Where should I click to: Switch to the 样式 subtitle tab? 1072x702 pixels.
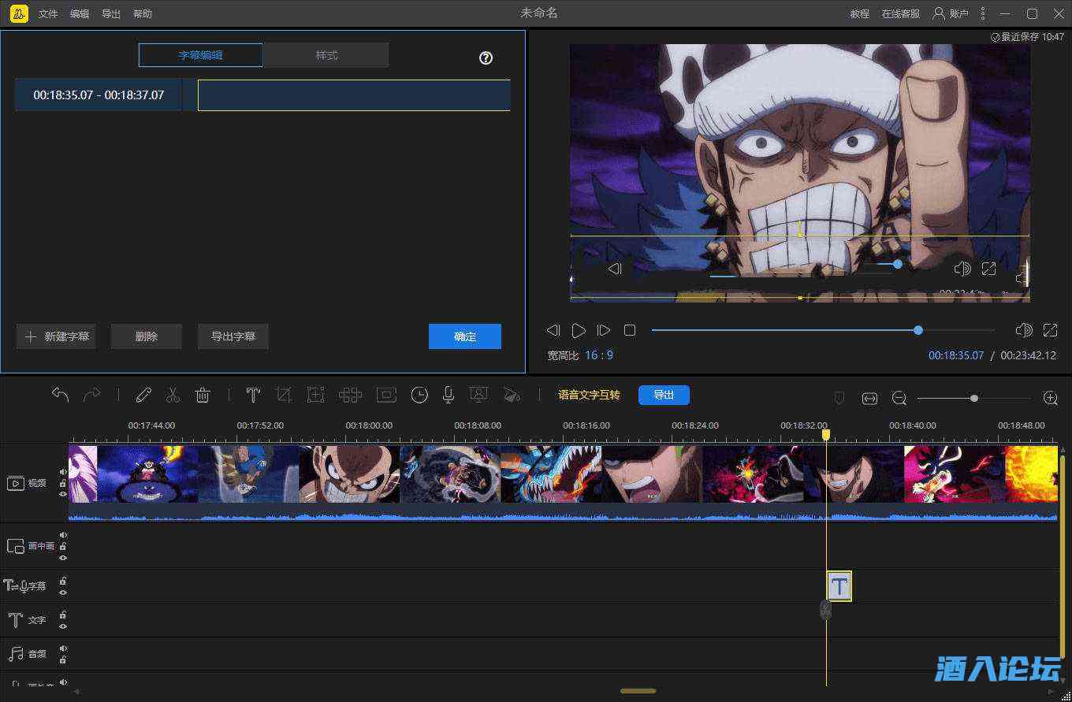pyautogui.click(x=326, y=55)
